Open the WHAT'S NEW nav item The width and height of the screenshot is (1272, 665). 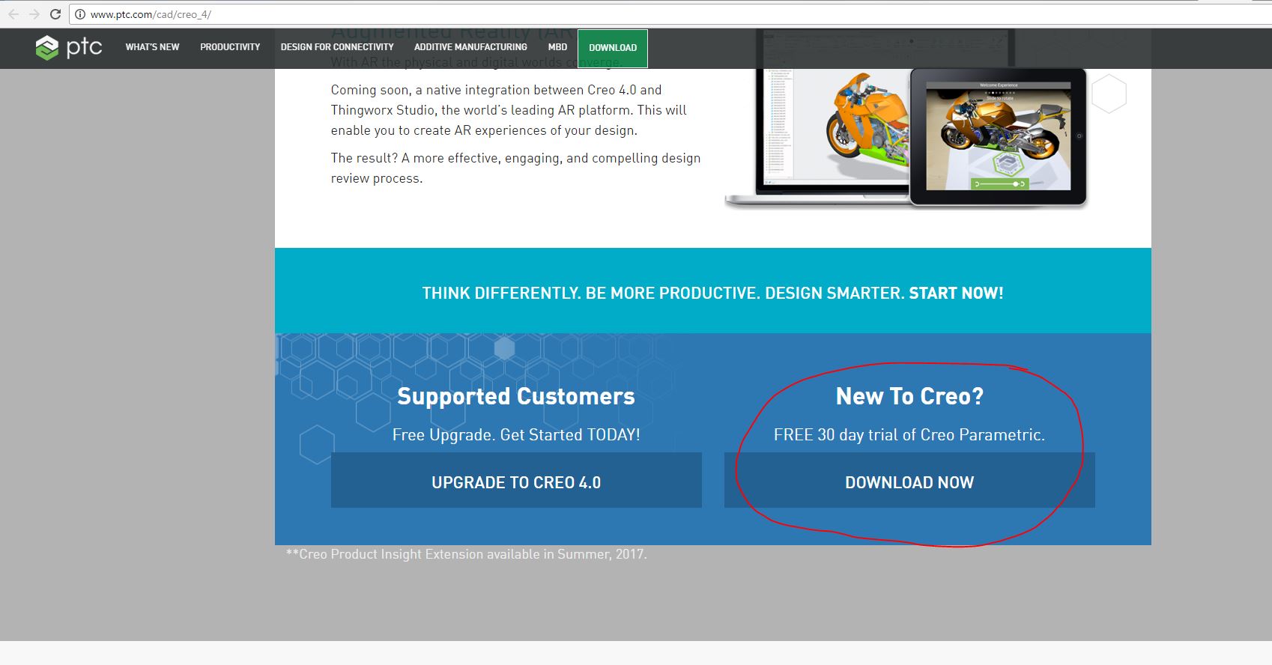(x=152, y=47)
